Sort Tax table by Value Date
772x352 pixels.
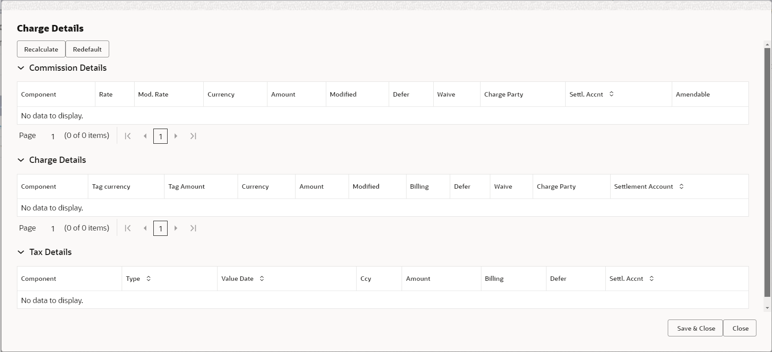click(x=262, y=279)
